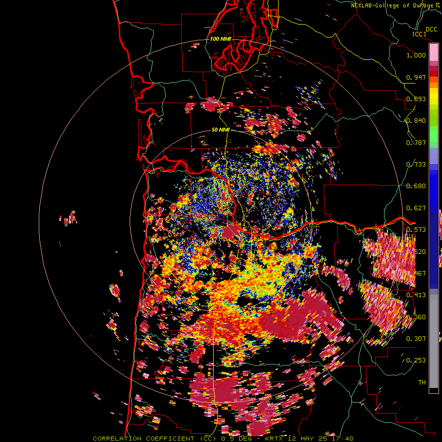This screenshot has height=442, width=442.
Task: Click the 0.467 color scale value
Action: (x=416, y=274)
